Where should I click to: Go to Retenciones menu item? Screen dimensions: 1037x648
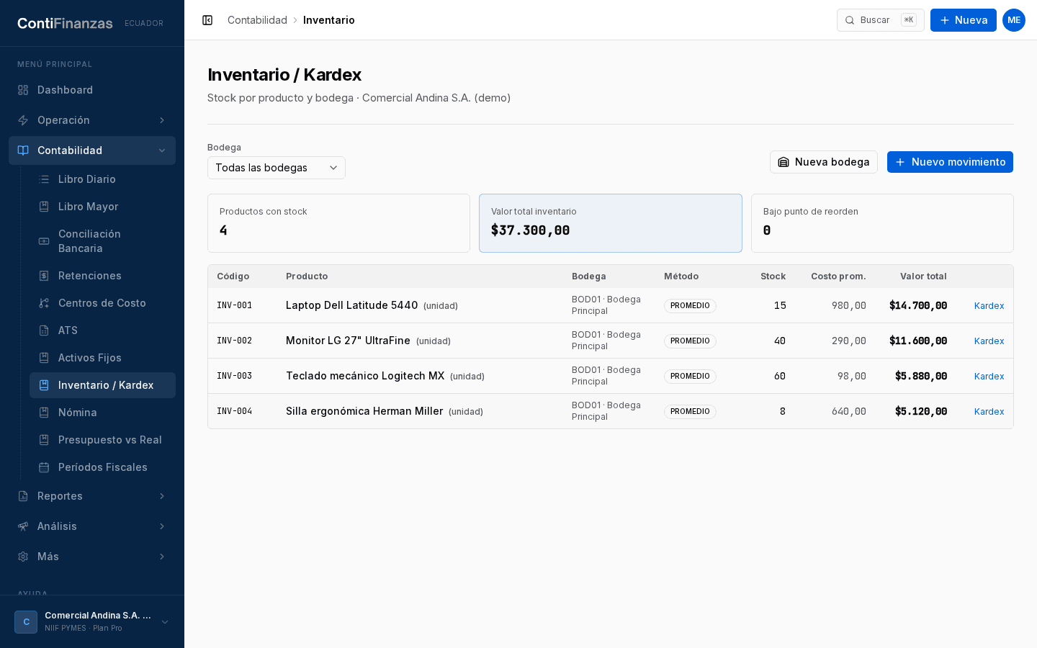coord(102,276)
